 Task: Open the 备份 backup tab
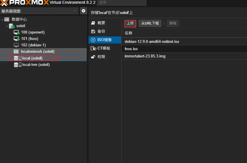101,31
